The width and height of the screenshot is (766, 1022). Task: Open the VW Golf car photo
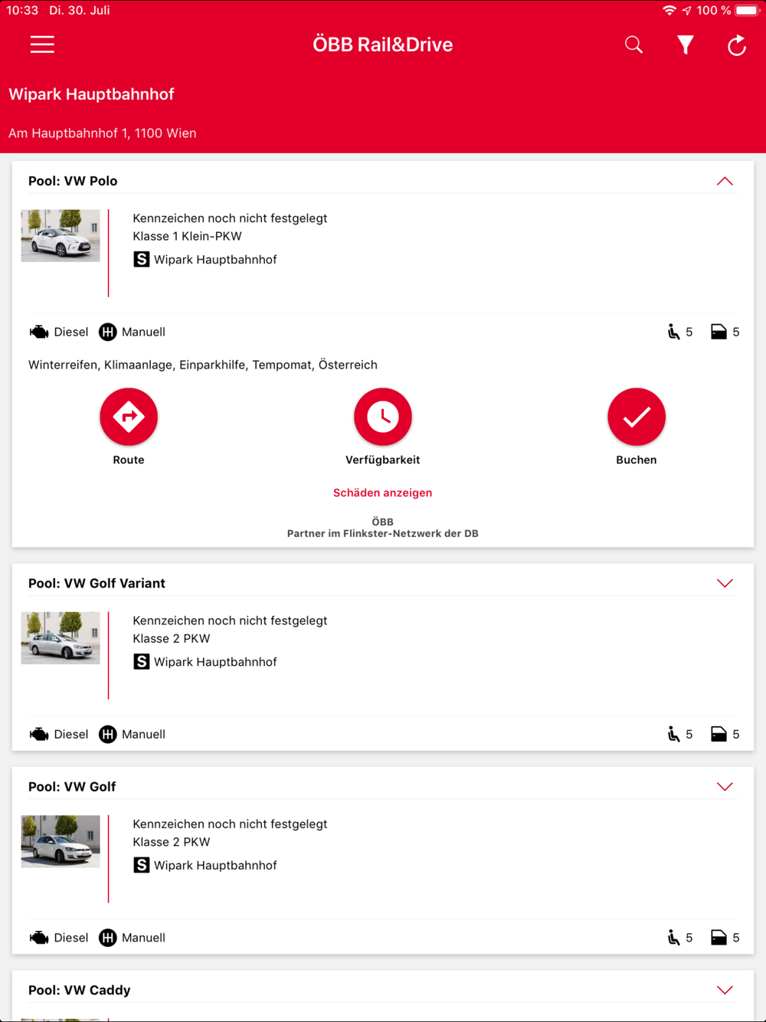(61, 841)
